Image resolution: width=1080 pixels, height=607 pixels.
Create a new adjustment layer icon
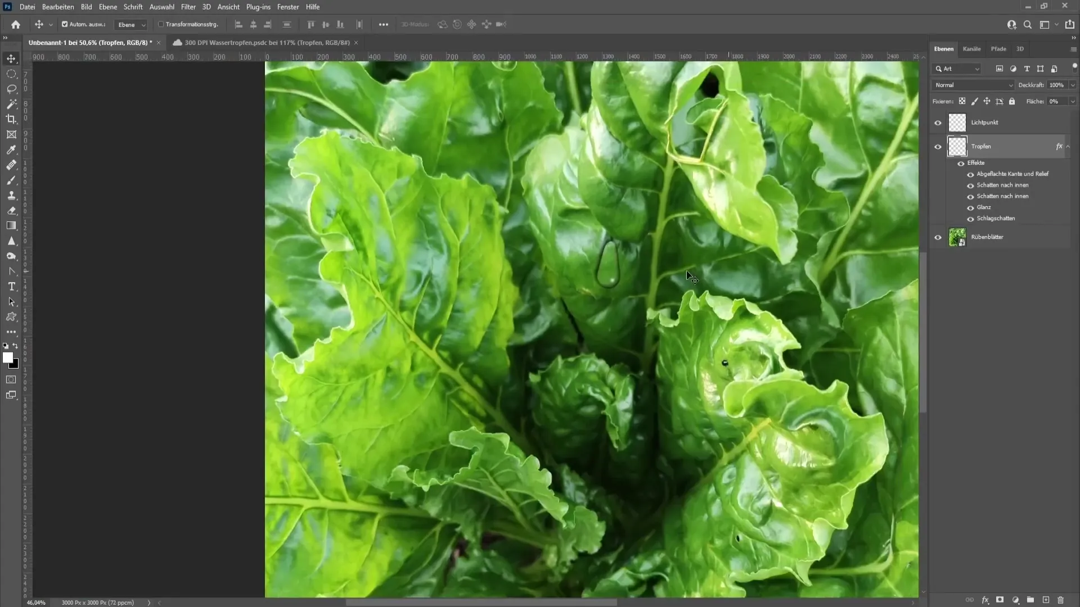[x=1015, y=600]
